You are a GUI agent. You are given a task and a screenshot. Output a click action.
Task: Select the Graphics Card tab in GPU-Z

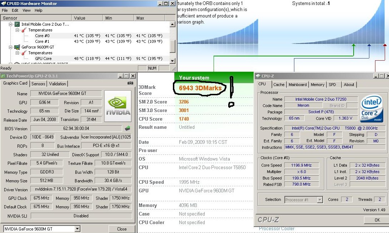15,83
